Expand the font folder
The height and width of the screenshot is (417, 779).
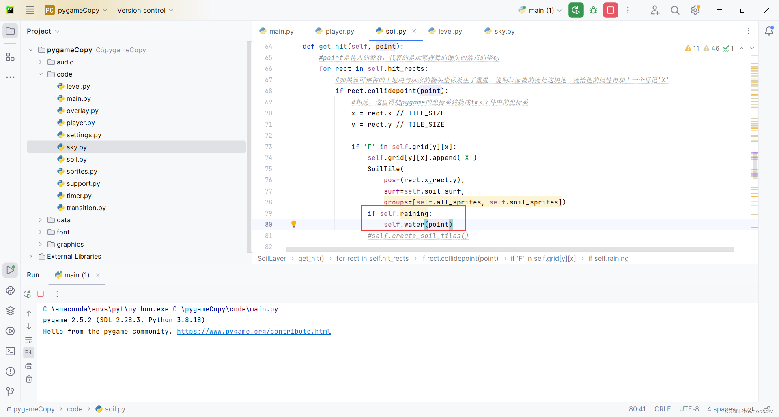[41, 232]
